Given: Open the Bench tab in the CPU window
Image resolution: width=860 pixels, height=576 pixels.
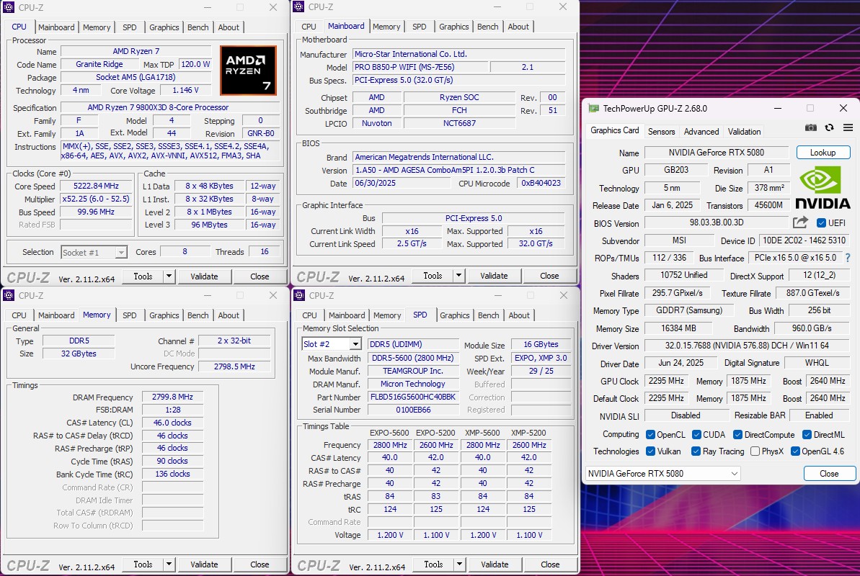Looking at the screenshot, I should [198, 27].
